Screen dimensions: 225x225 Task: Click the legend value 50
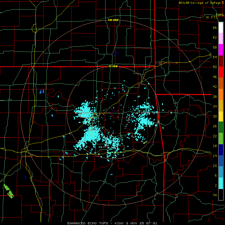coord(215,67)
